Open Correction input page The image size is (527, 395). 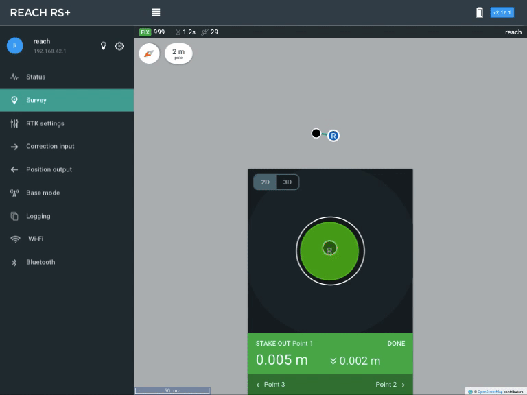pos(67,147)
